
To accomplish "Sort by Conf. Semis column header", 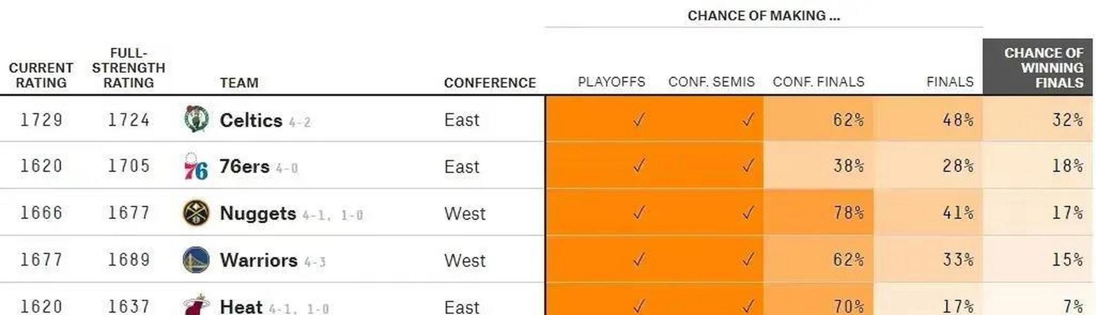I will 711,82.
